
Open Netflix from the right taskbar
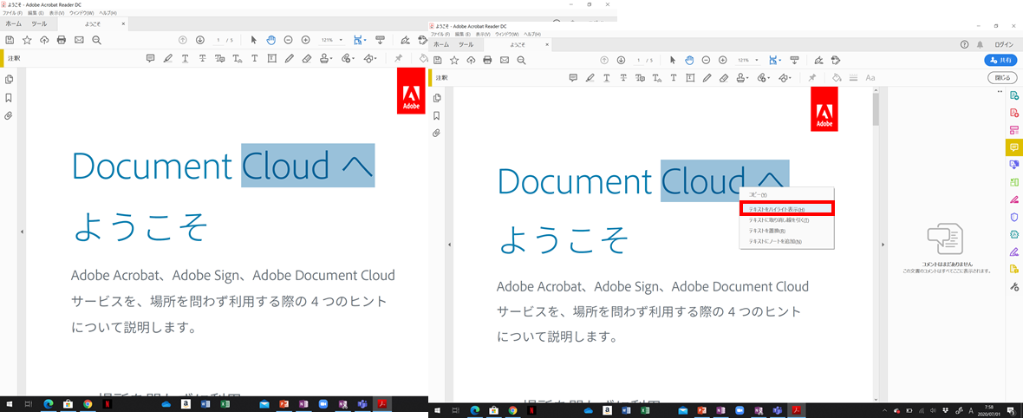pos(531,410)
